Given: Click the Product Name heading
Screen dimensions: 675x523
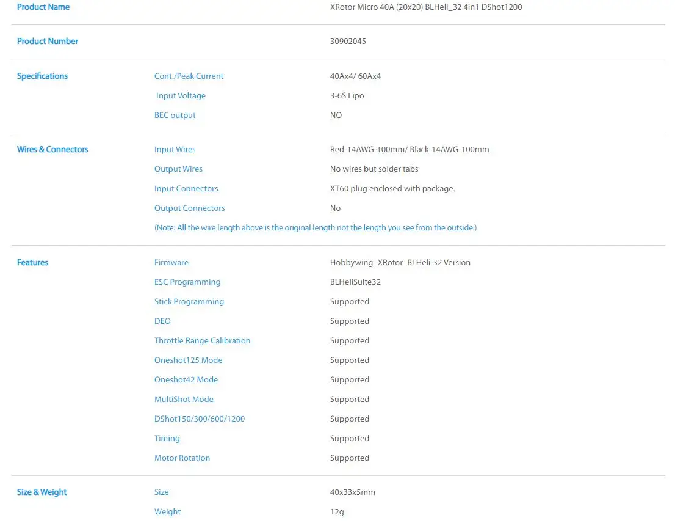Looking at the screenshot, I should click(x=43, y=7).
